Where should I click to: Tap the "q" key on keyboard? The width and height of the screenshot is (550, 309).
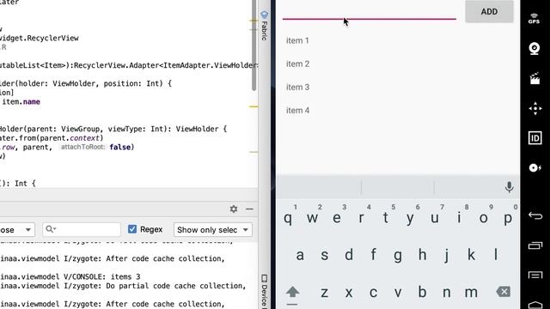(288, 218)
